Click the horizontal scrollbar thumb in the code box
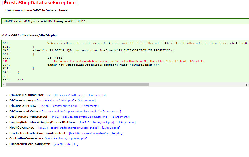The width and height of the screenshot is (249, 157). (77, 84)
